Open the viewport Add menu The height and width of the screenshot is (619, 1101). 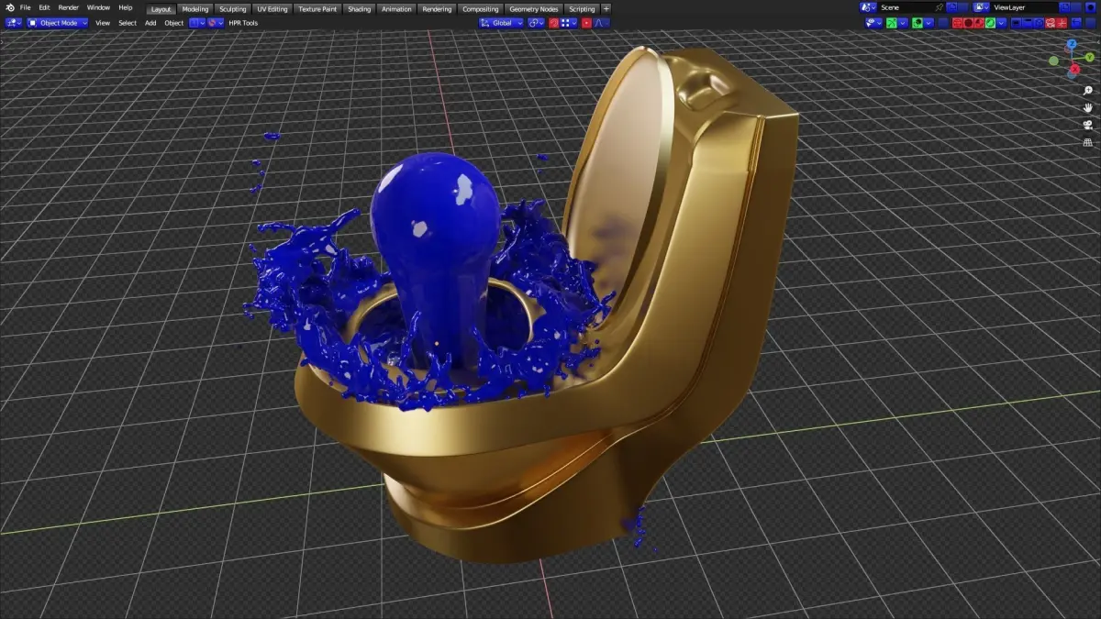[x=150, y=23]
